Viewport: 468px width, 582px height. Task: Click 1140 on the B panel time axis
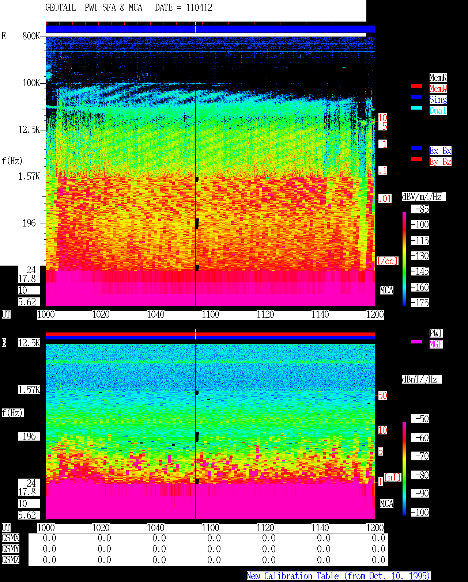pyautogui.click(x=320, y=528)
